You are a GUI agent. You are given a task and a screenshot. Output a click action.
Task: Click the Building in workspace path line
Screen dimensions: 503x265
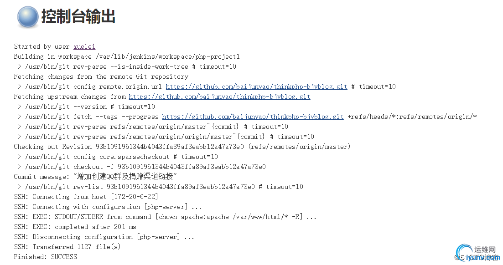(x=127, y=56)
